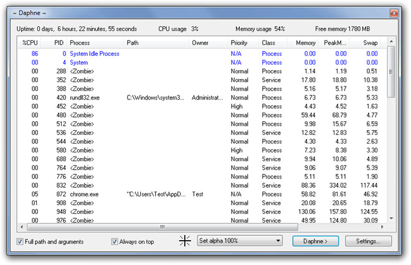This screenshot has height=265, width=411.
Task: Open the Set alpha 100% dropdown
Action: [x=240, y=241]
